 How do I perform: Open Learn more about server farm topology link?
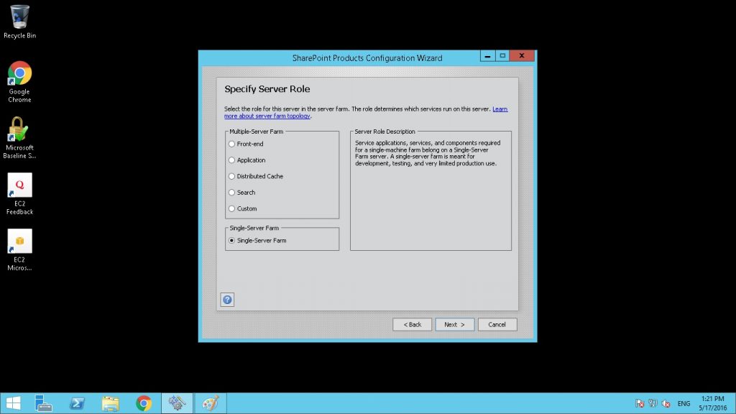(267, 116)
